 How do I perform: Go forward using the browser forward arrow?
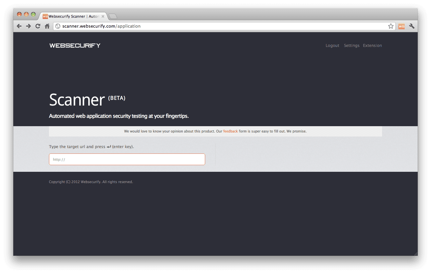pos(28,26)
